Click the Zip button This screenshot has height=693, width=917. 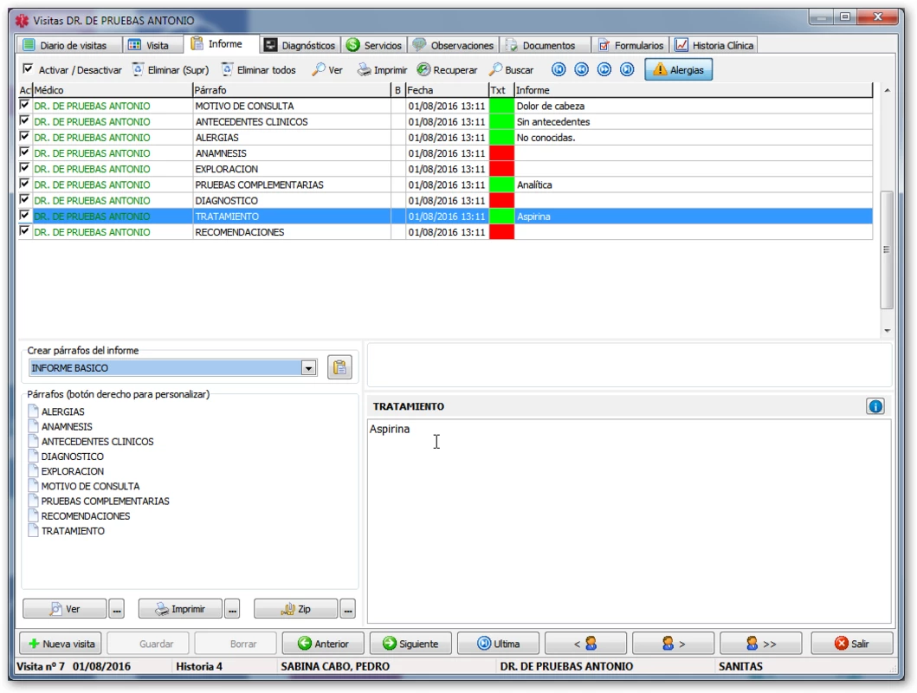pyautogui.click(x=296, y=609)
